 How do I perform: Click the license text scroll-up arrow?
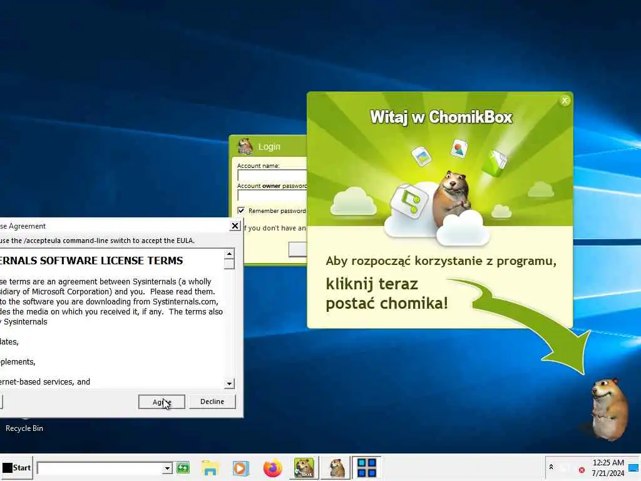229,254
